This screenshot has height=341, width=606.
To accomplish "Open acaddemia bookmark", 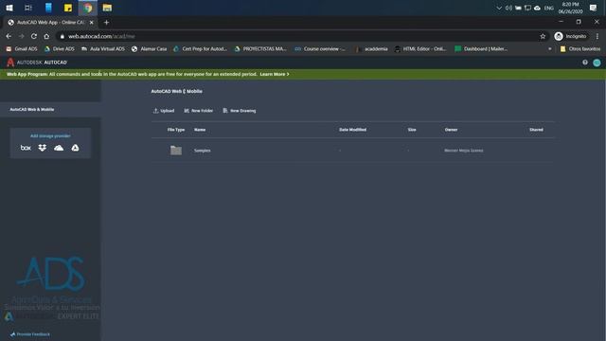I will 372,48.
